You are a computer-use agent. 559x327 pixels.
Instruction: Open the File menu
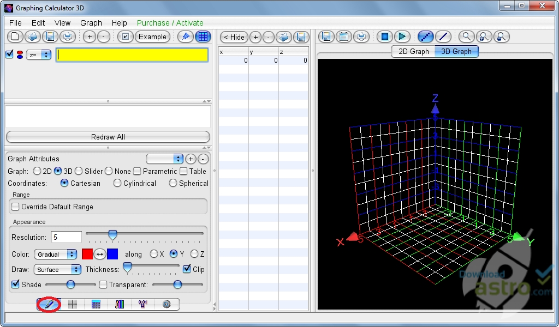point(15,23)
